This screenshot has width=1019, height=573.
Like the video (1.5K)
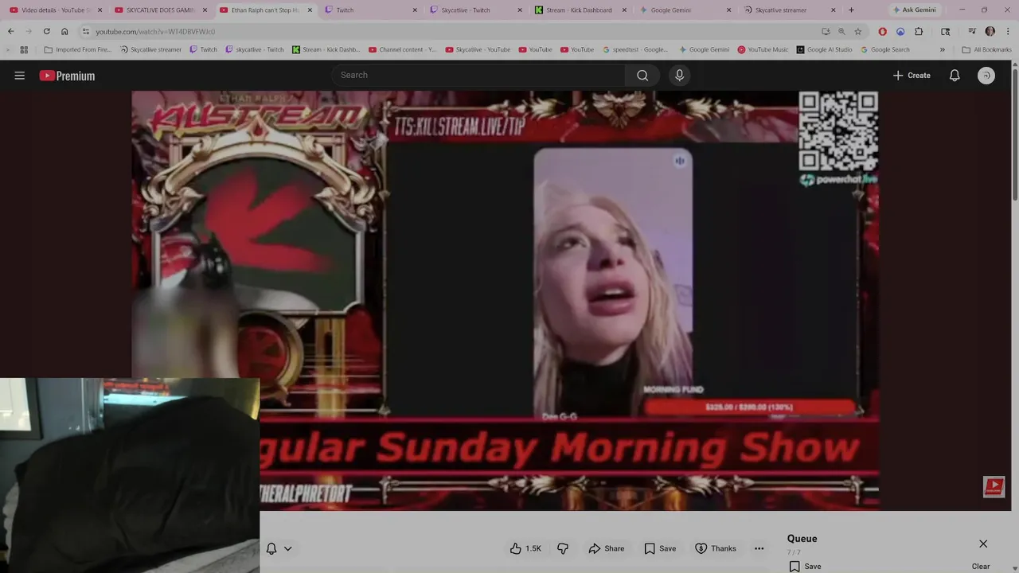pos(525,548)
